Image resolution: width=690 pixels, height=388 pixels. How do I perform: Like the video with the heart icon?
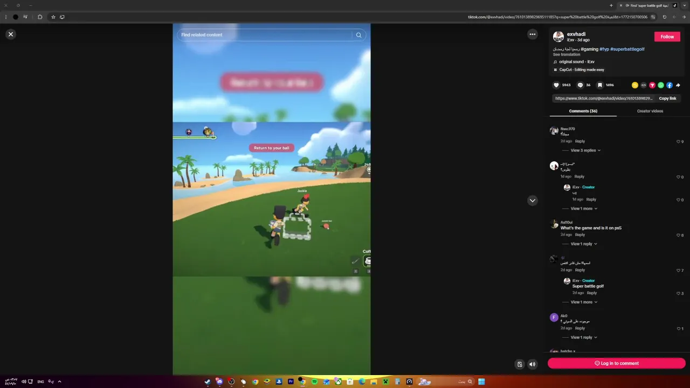tap(556, 85)
